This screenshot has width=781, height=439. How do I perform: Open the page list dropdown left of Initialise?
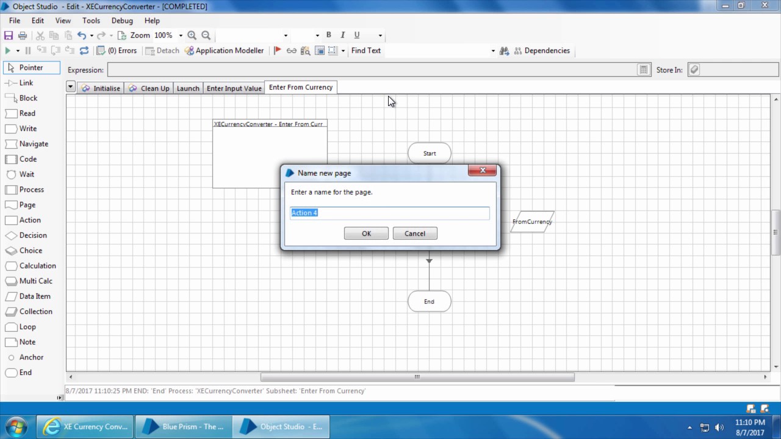tap(71, 87)
